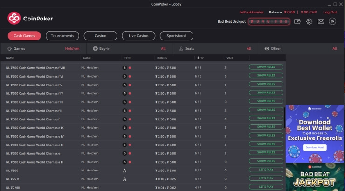
Task: Show rules for Champs e IX table
Action: click(266, 127)
